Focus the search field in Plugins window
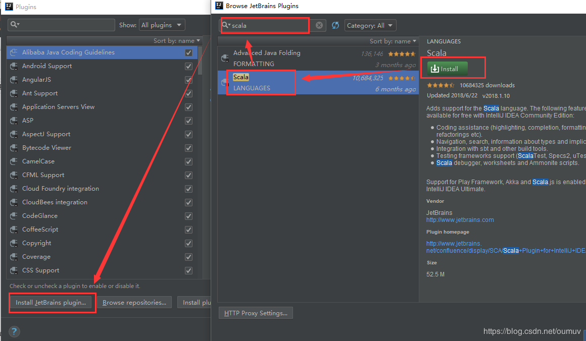The image size is (586, 341). click(x=61, y=25)
